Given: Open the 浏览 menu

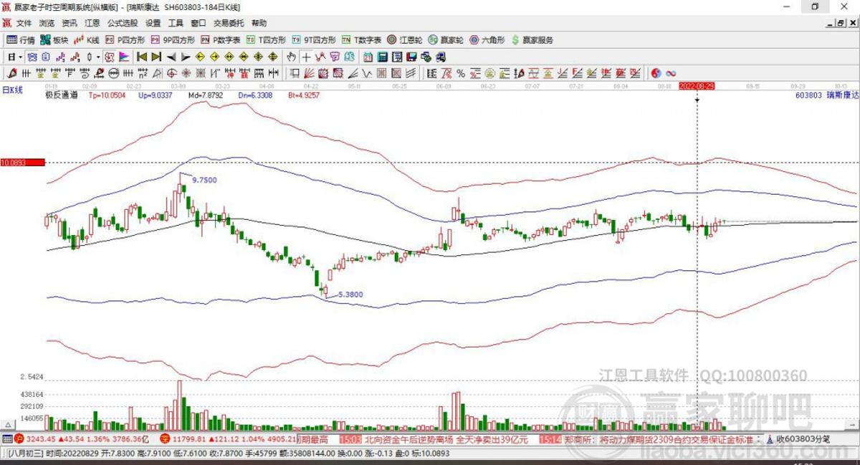Looking at the screenshot, I should tap(46, 23).
